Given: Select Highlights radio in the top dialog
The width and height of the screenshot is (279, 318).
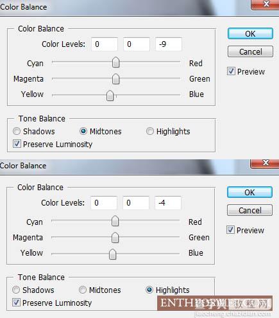Looking at the screenshot, I should [x=150, y=131].
